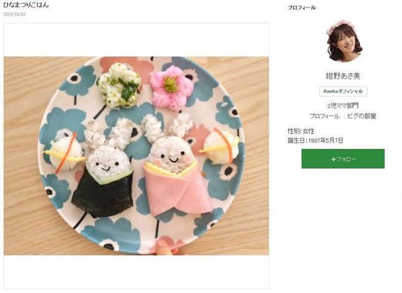Click the profile avatar photo with flower crown

tap(343, 41)
